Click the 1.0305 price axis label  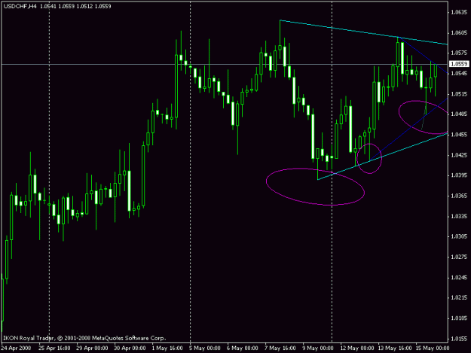click(459, 236)
